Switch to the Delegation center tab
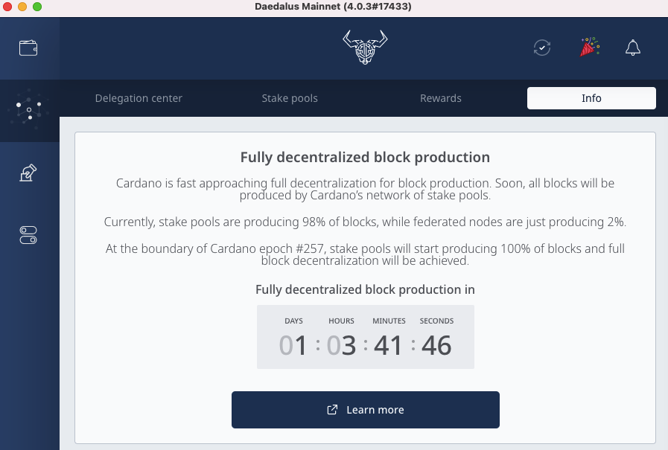This screenshot has width=668, height=450. point(139,98)
